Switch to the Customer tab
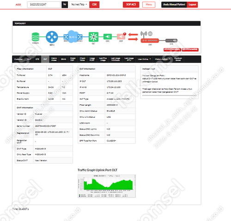The height and width of the screenshot is (221, 231). [x=18, y=59]
